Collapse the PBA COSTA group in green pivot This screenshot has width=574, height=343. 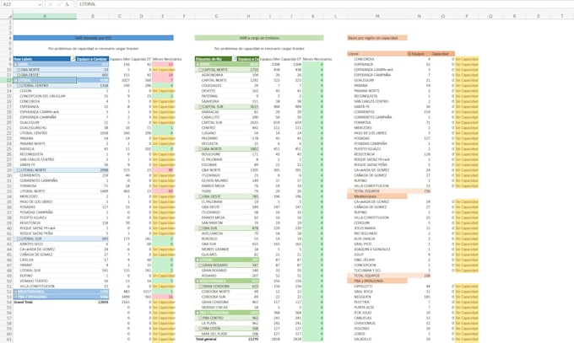[x=200, y=329]
